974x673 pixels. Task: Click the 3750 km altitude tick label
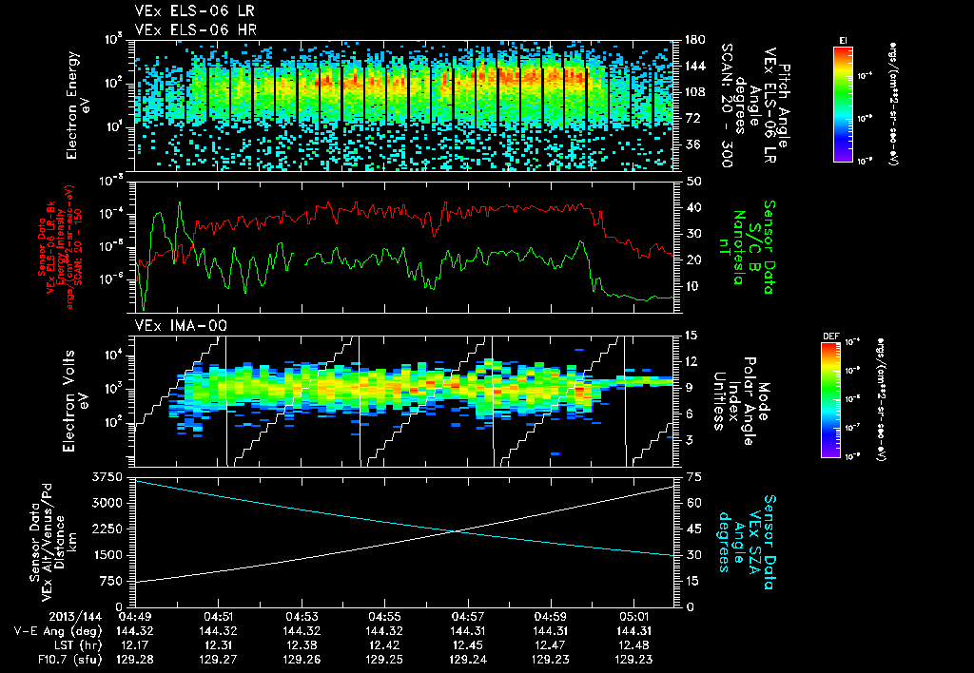[x=107, y=477]
